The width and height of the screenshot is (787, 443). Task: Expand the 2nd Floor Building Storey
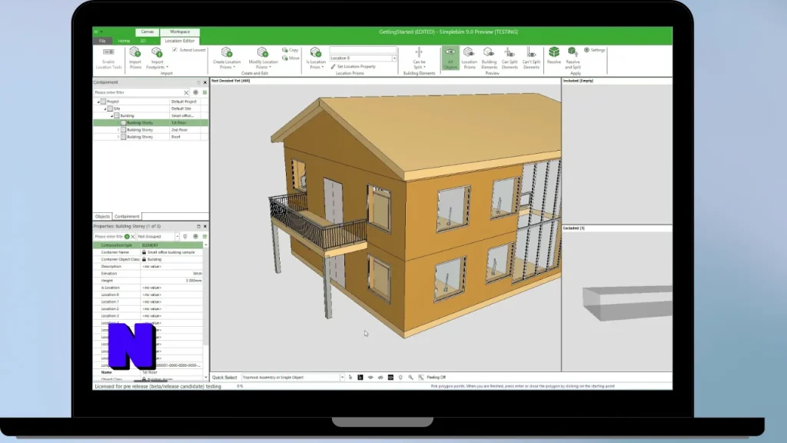click(118, 129)
